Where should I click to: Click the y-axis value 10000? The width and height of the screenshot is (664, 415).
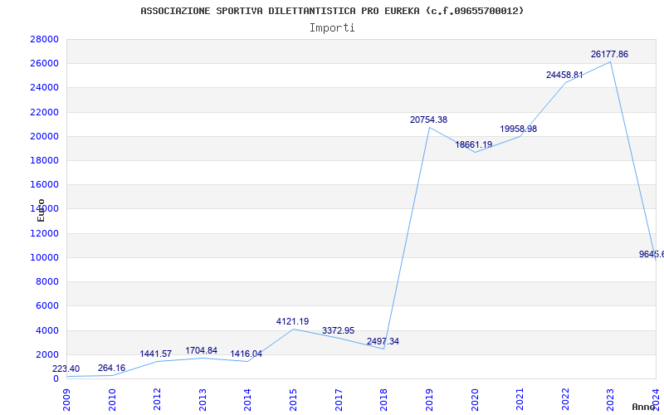point(44,257)
